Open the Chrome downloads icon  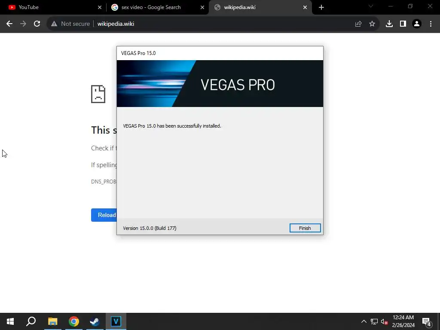point(389,24)
